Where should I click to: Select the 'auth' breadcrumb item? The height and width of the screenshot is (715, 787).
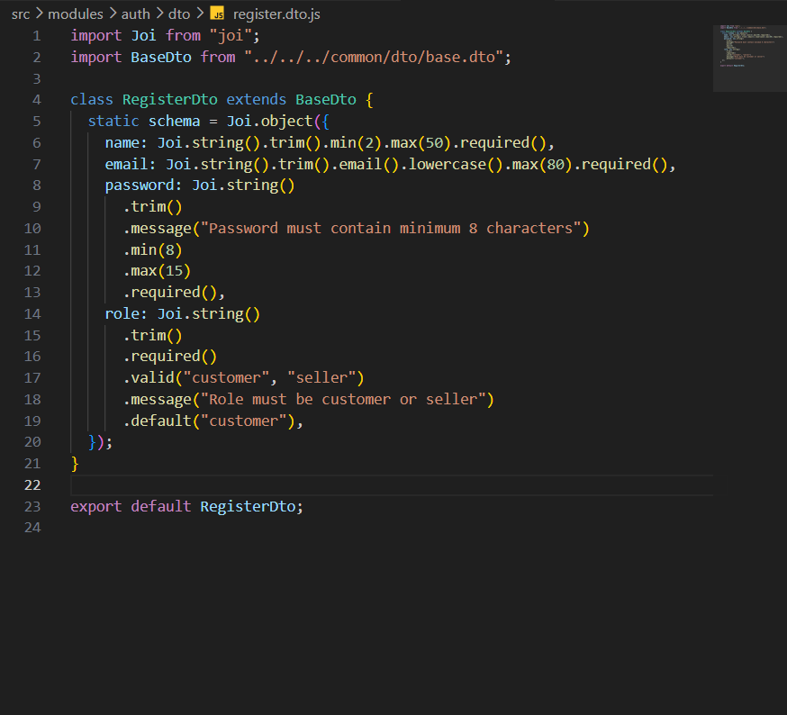[x=135, y=14]
